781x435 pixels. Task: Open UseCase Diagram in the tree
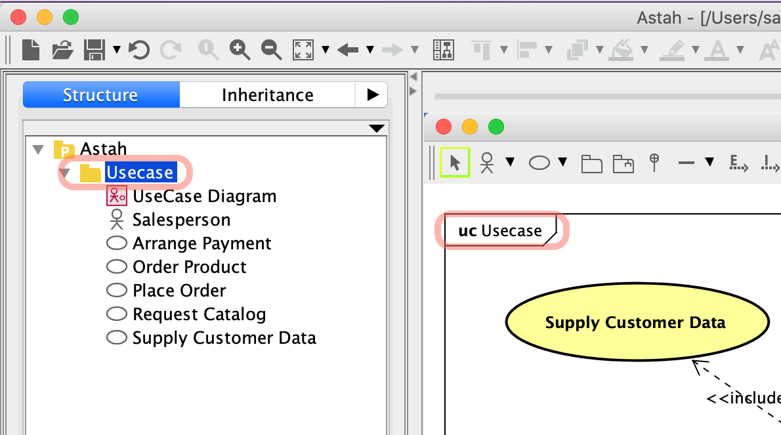point(204,196)
